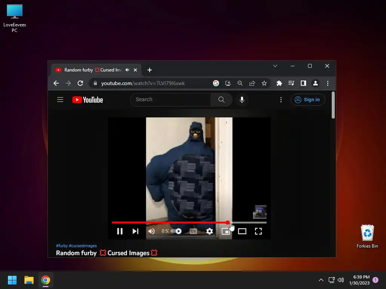Viewport: 386px width, 289px height.
Task: Switch to theater mode
Action: click(x=242, y=231)
